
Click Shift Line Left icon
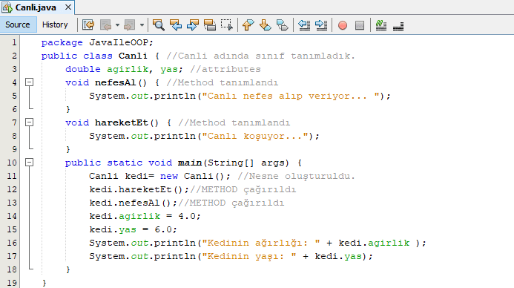304,25
